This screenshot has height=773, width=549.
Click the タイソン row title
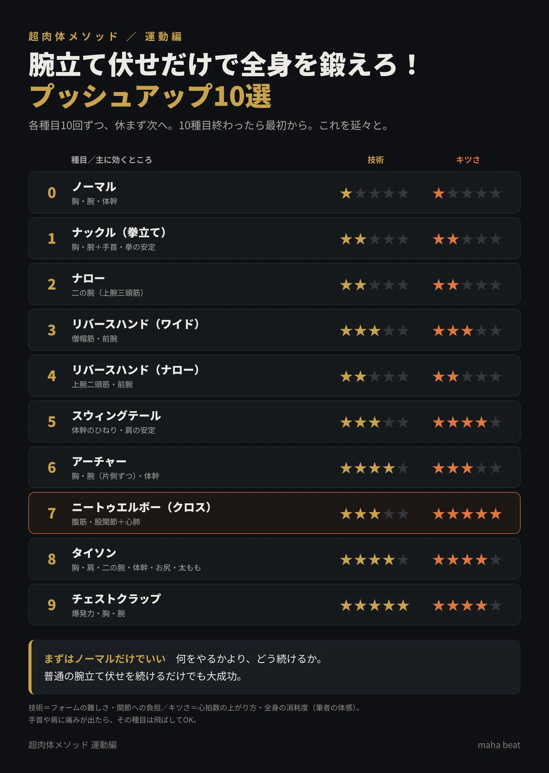[94, 553]
